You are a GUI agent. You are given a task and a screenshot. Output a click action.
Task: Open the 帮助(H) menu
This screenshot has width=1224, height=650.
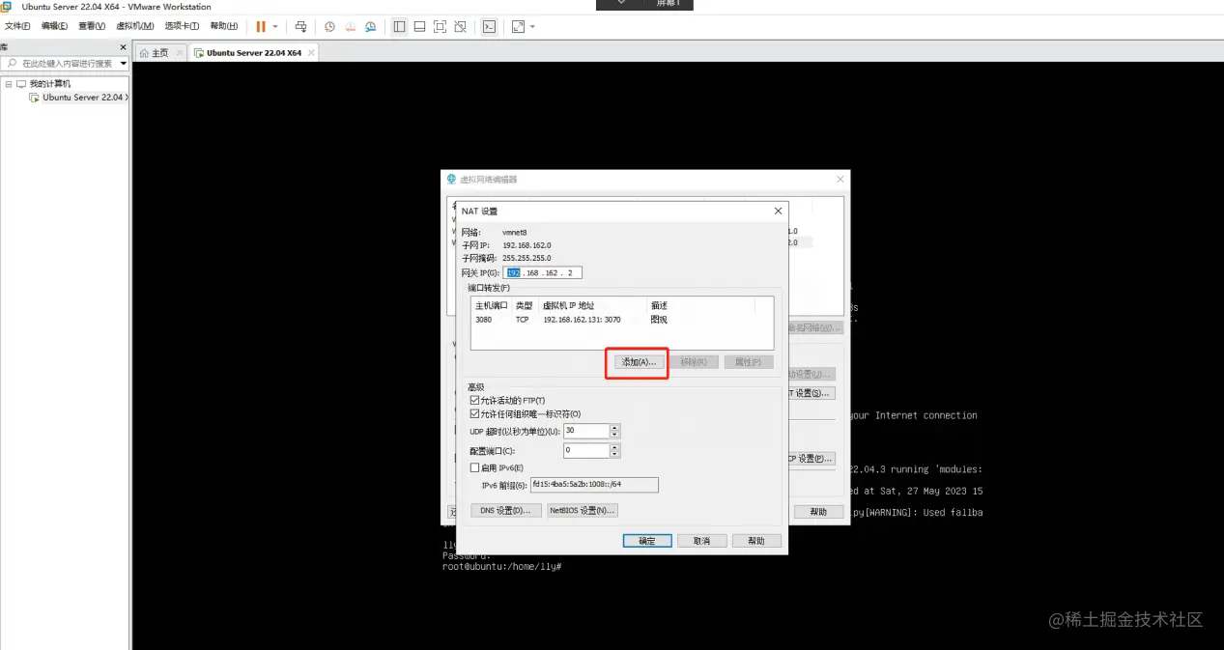223,26
